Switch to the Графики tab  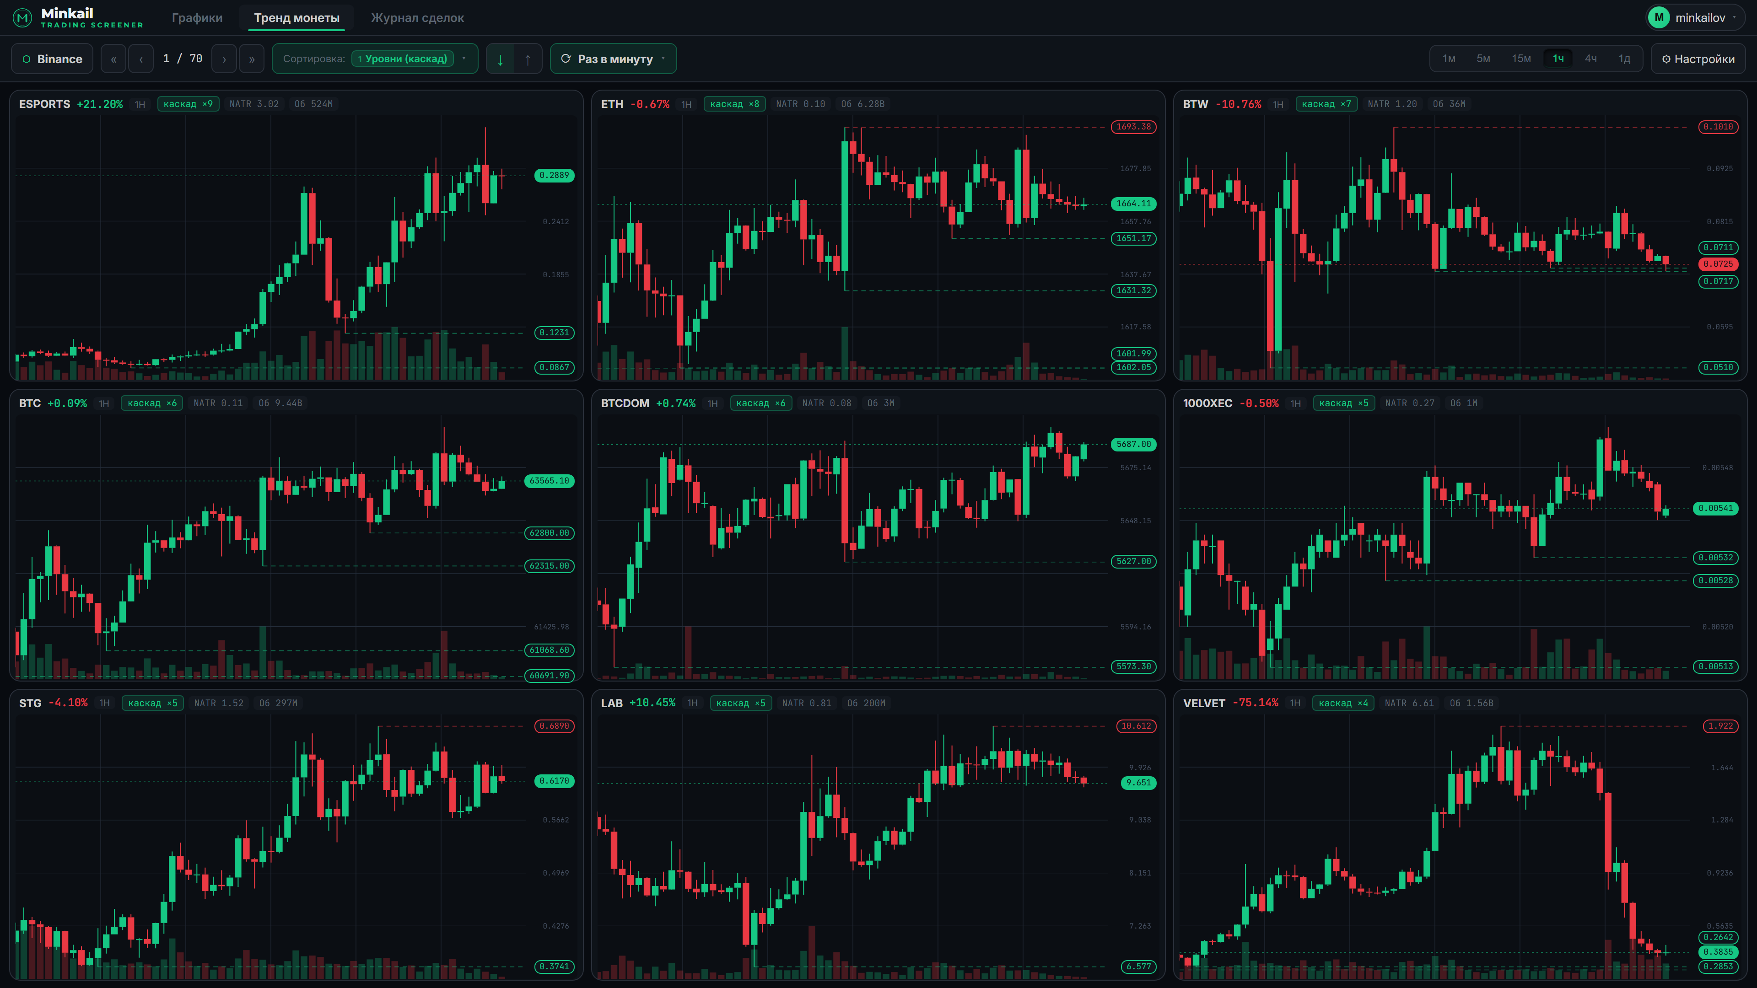pos(197,18)
